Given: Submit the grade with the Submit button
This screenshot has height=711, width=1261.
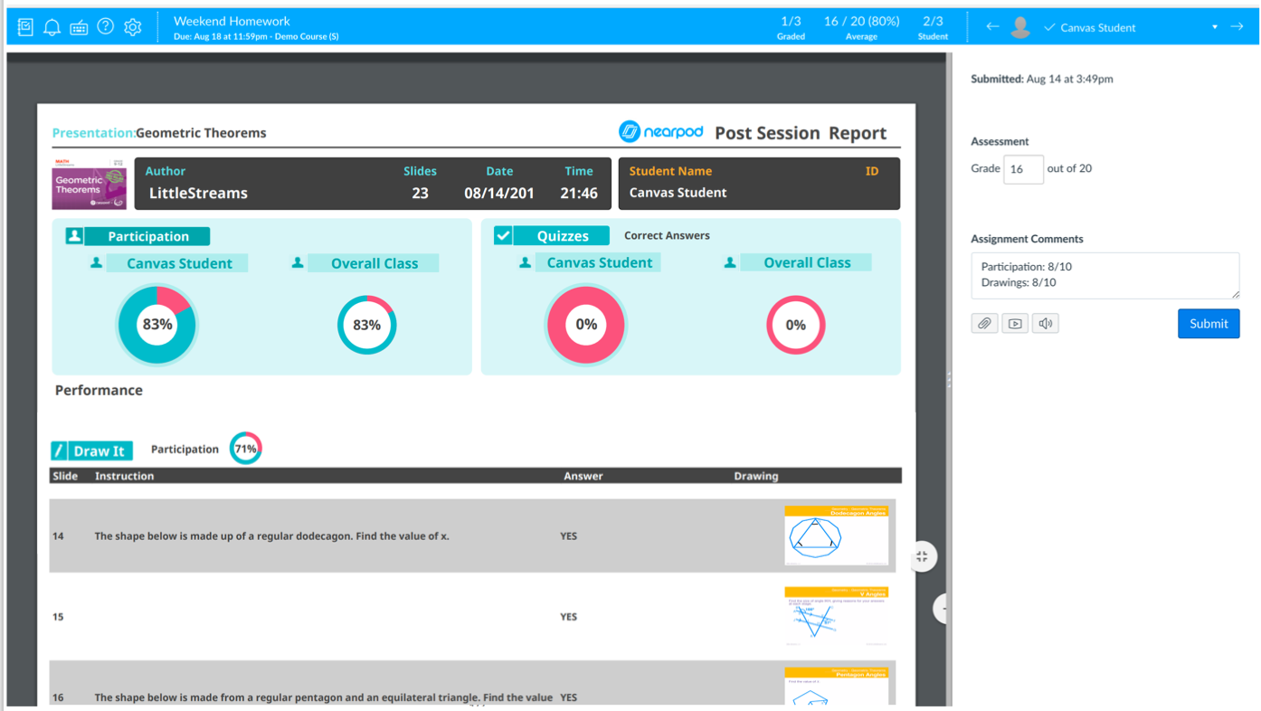Looking at the screenshot, I should coord(1209,323).
